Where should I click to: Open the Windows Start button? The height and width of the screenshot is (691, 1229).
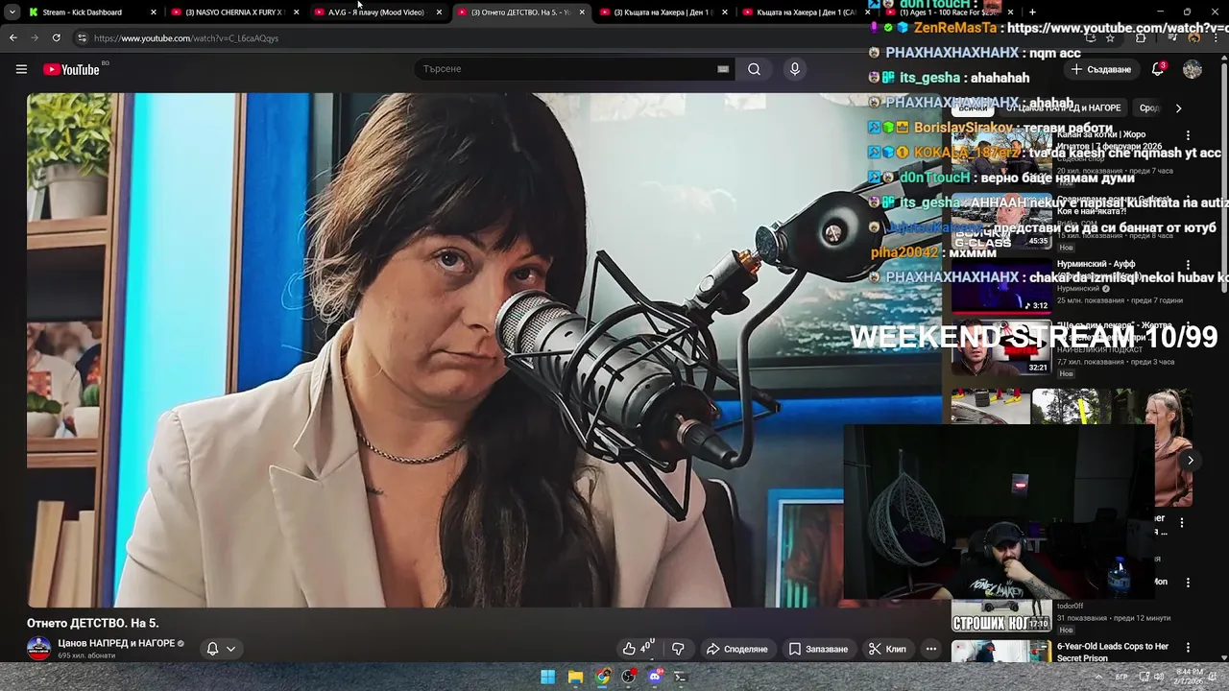(x=547, y=677)
